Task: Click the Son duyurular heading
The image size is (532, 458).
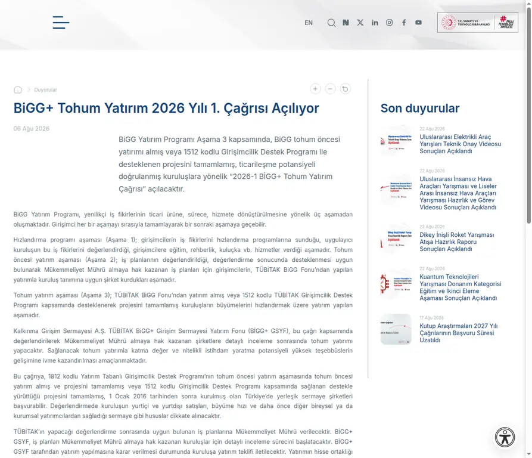Action: tap(420, 109)
